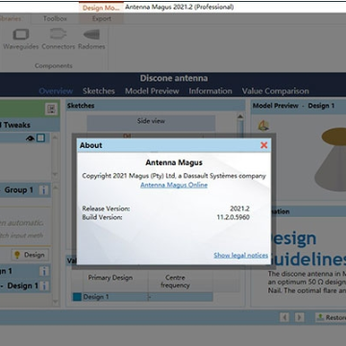Go to the Overview tab
The image size is (346, 346).
click(x=56, y=91)
